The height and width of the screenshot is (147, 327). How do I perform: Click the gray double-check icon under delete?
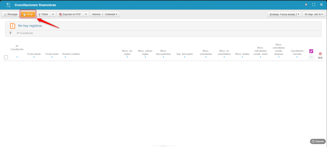pyautogui.click(x=320, y=57)
